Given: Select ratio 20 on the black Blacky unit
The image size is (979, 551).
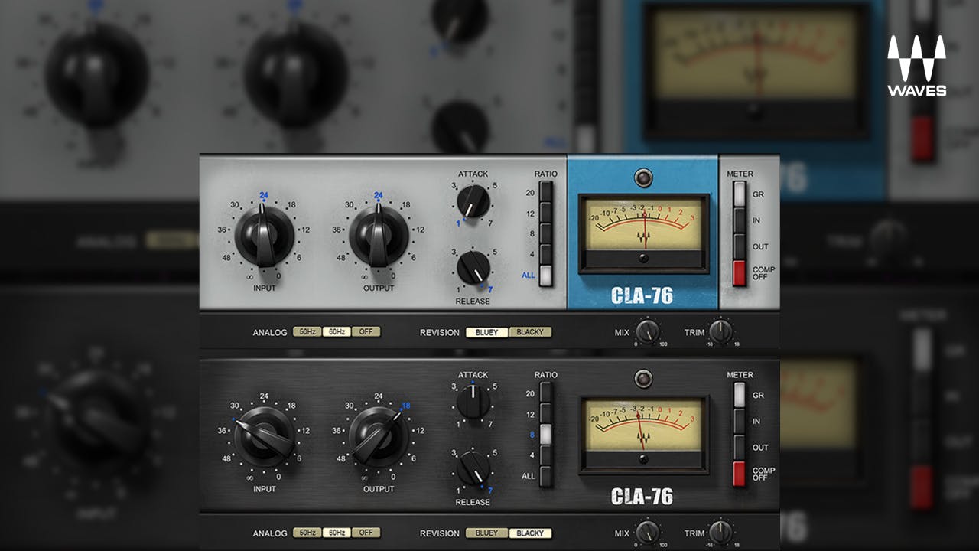Looking at the screenshot, I should click(545, 393).
